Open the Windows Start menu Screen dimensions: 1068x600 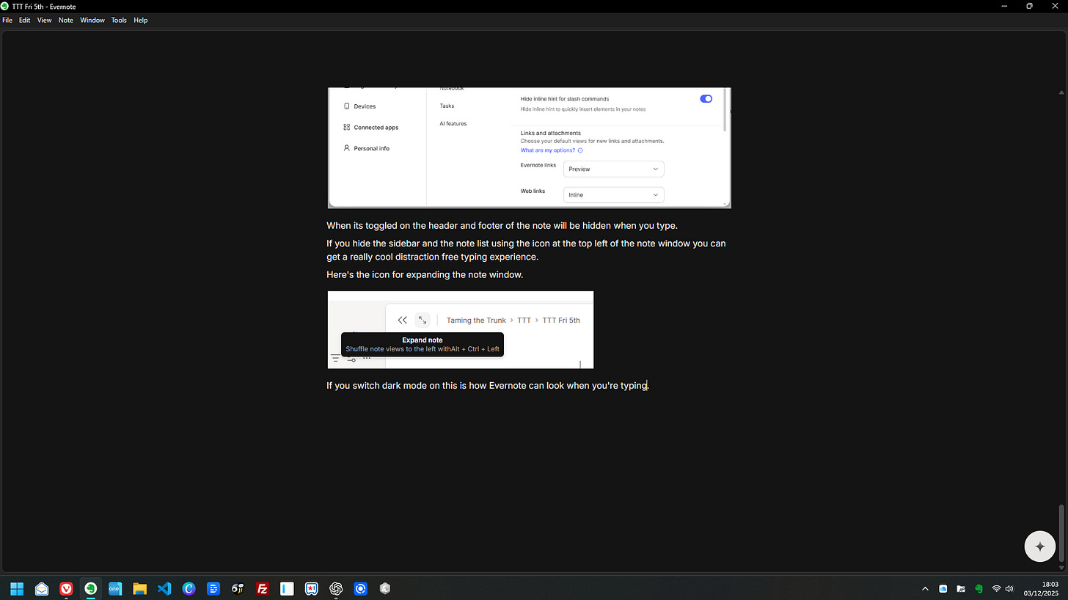point(17,588)
